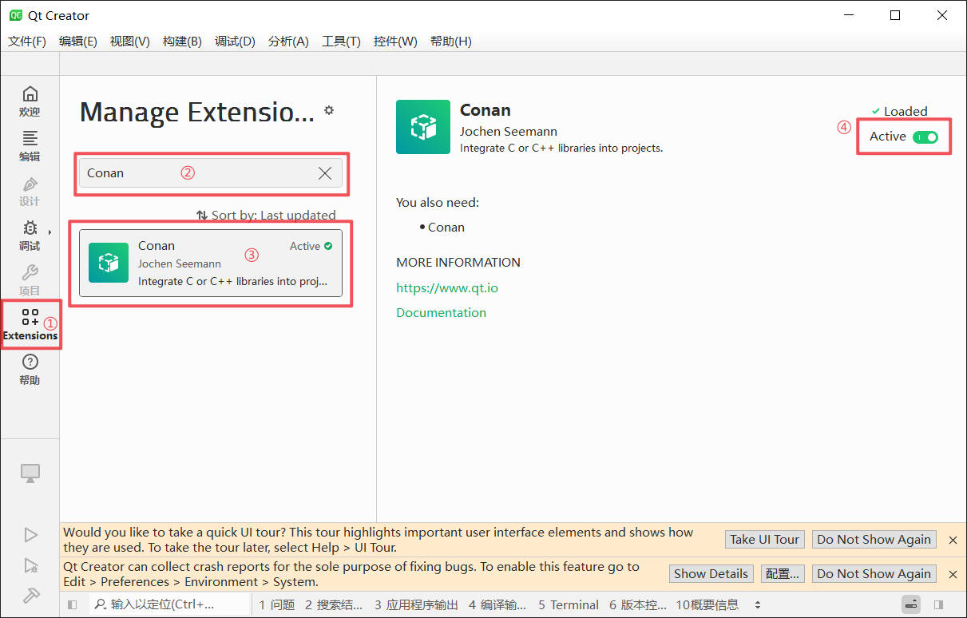Clear the Conan search text
967x618 pixels.
325,173
